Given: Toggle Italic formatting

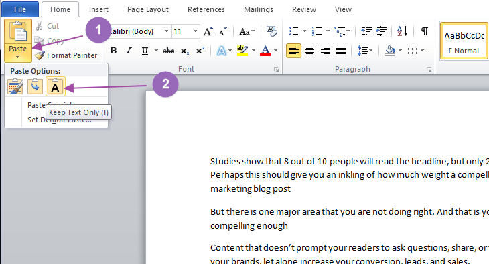Looking at the screenshot, I should 129,51.
